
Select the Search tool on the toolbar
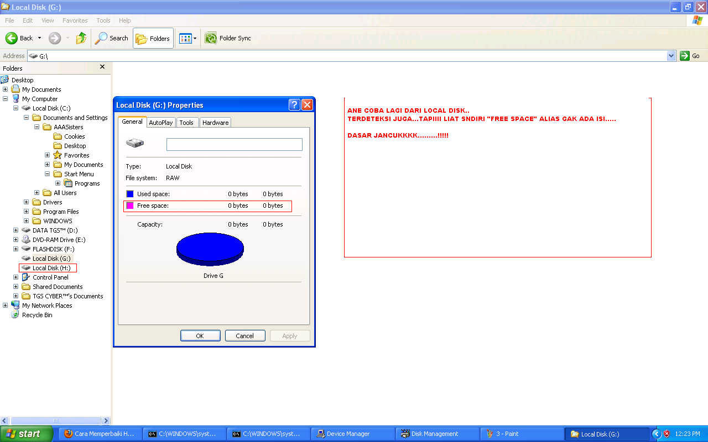(111, 38)
